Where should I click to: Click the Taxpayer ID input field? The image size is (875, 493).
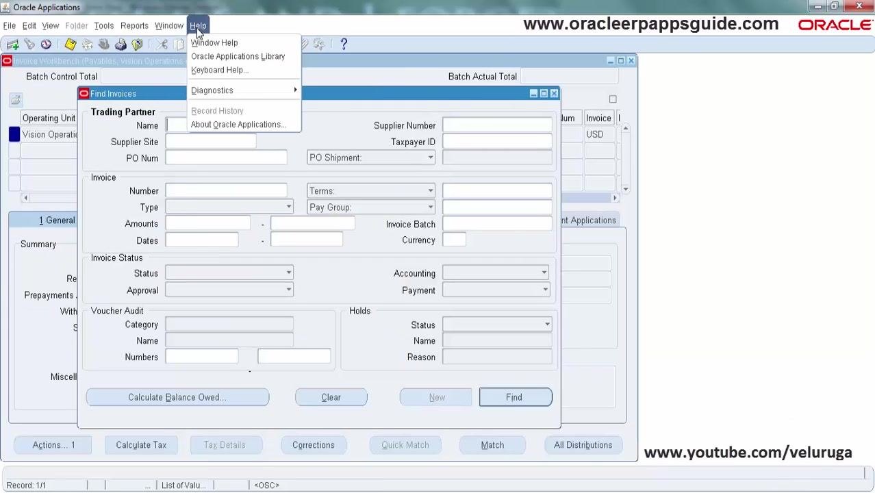(497, 142)
